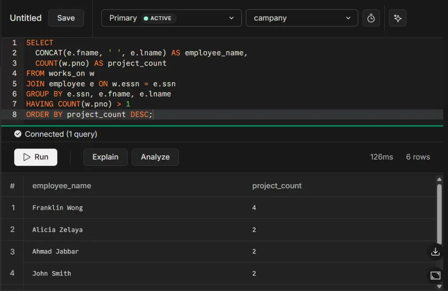Screen dimensions: 448x291
Task: Save the current query
Action: [66, 18]
